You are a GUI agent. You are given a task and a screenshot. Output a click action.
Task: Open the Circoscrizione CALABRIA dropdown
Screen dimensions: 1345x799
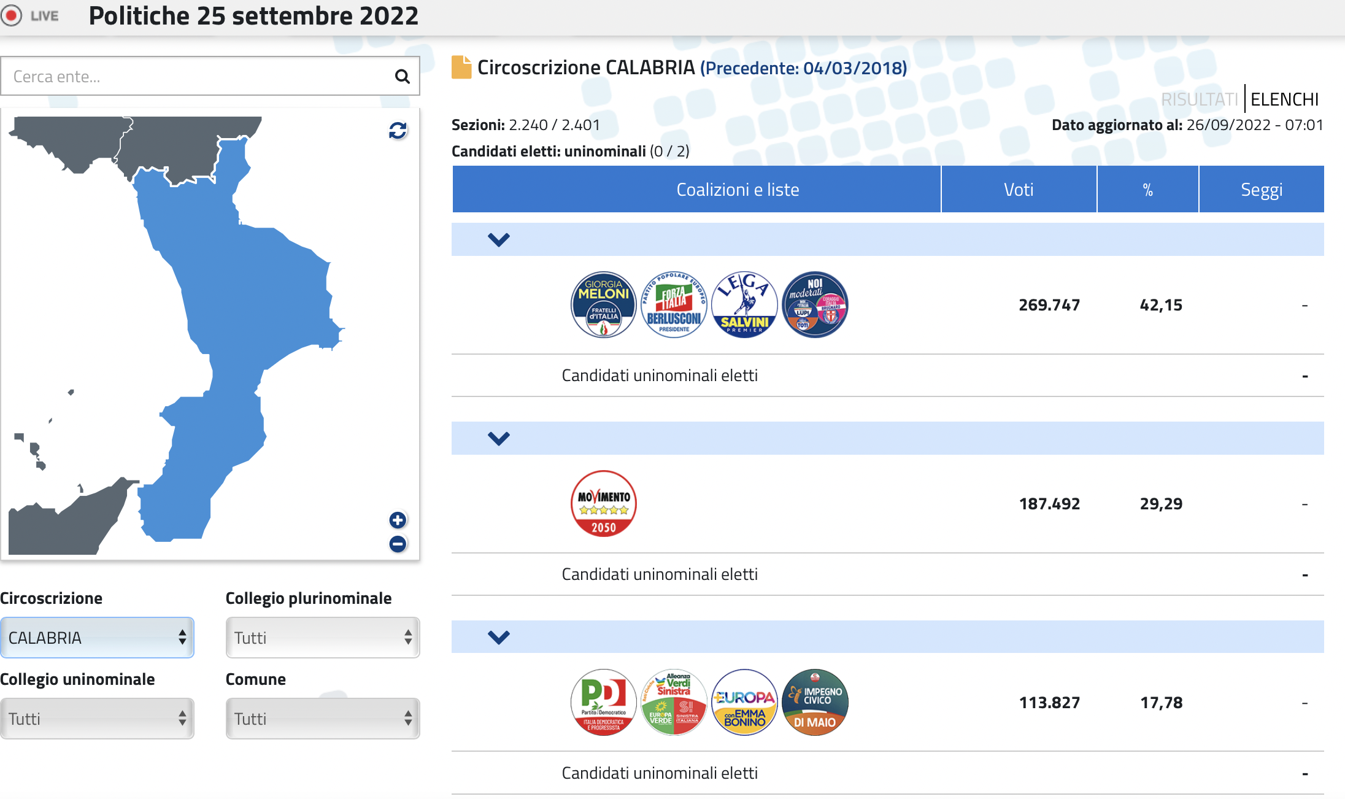[97, 638]
